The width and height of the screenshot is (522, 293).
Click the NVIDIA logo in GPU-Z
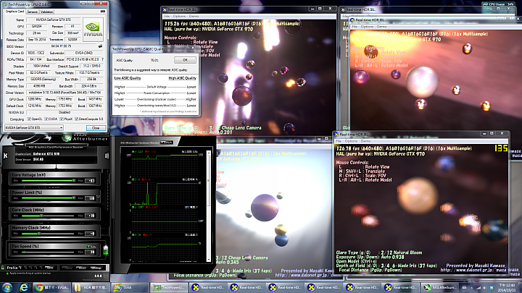click(93, 30)
